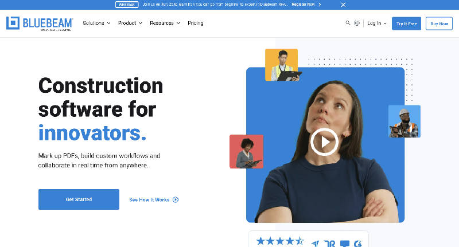Go to the Pricing page
The image size is (459, 247).
click(x=196, y=23)
